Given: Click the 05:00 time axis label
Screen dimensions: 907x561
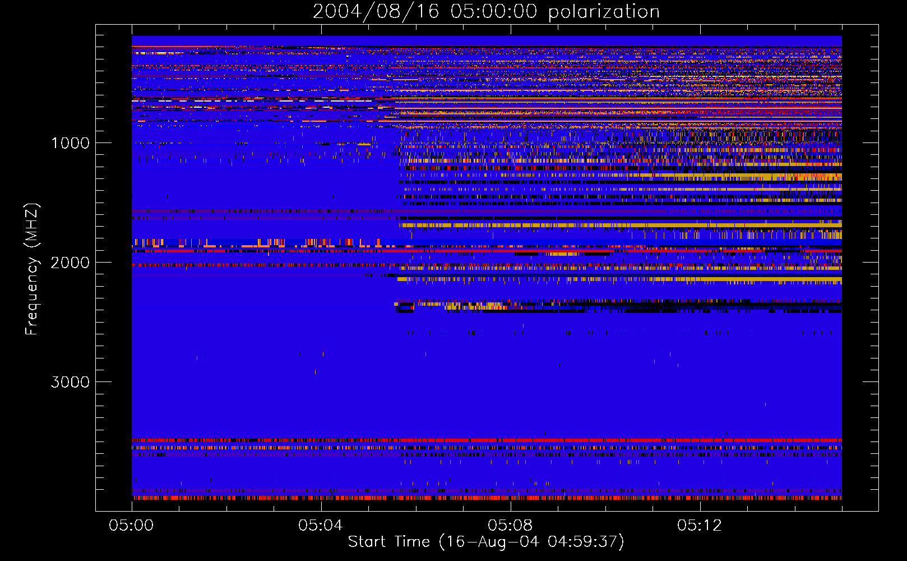Looking at the screenshot, I should [x=131, y=526].
